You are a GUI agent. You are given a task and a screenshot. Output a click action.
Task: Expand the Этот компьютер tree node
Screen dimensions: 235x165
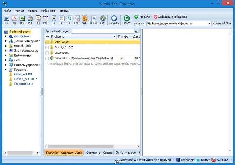[6, 51]
